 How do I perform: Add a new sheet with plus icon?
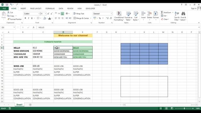pyautogui.click(x=30, y=105)
